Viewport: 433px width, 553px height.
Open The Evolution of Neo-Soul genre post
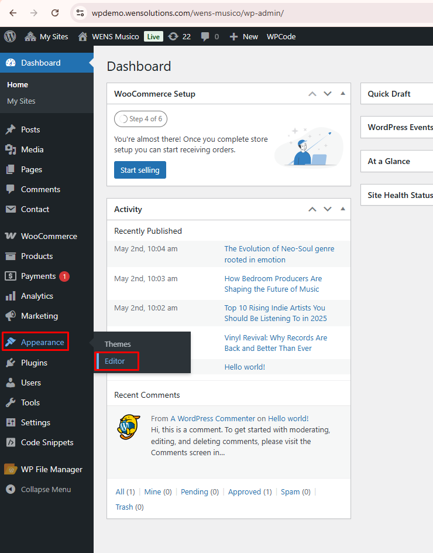click(279, 254)
